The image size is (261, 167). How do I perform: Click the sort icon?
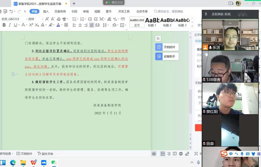tap(109, 19)
